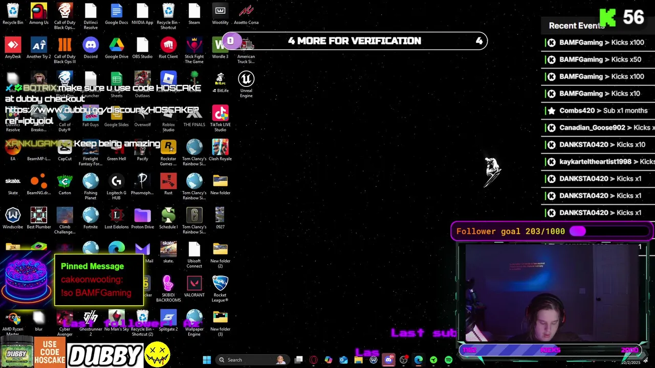The width and height of the screenshot is (655, 368).
Task: Open Microsoft Edge from the taskbar
Action: pyautogui.click(x=418, y=360)
